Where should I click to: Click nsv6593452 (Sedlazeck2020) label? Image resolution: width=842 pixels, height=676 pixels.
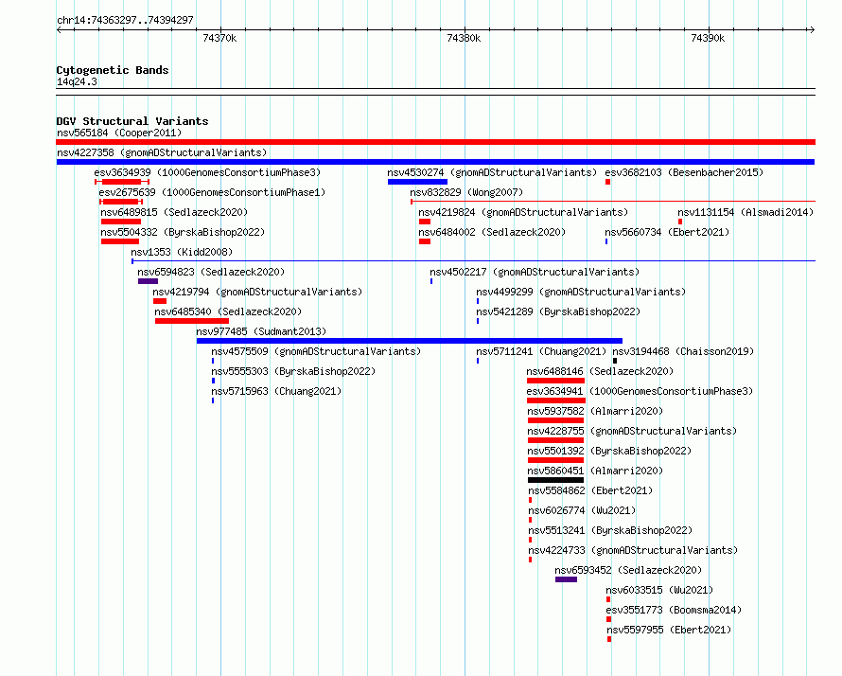(628, 570)
